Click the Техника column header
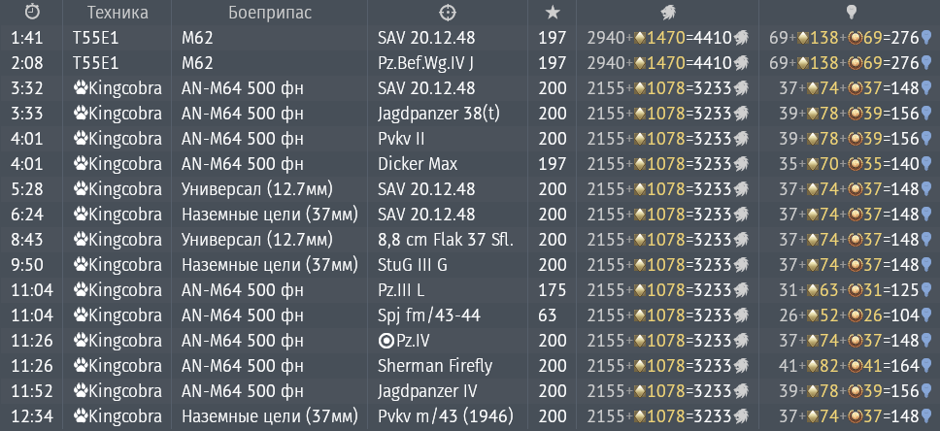 (x=117, y=13)
